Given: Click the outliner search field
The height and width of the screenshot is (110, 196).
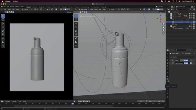Looking at the screenshot, I should [x=181, y=9].
